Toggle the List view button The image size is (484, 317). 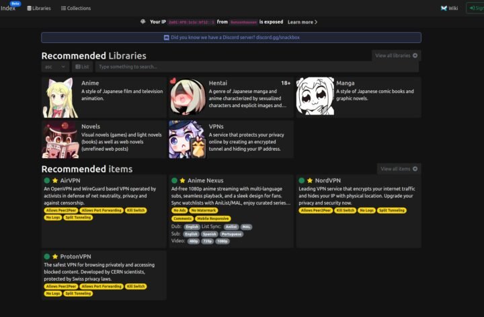pyautogui.click(x=82, y=67)
